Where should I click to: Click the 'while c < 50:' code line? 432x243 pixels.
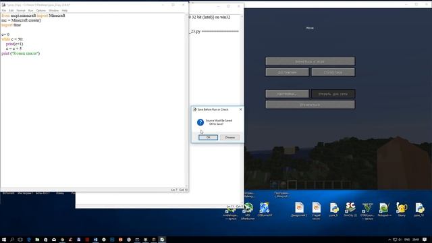pyautogui.click(x=12, y=39)
